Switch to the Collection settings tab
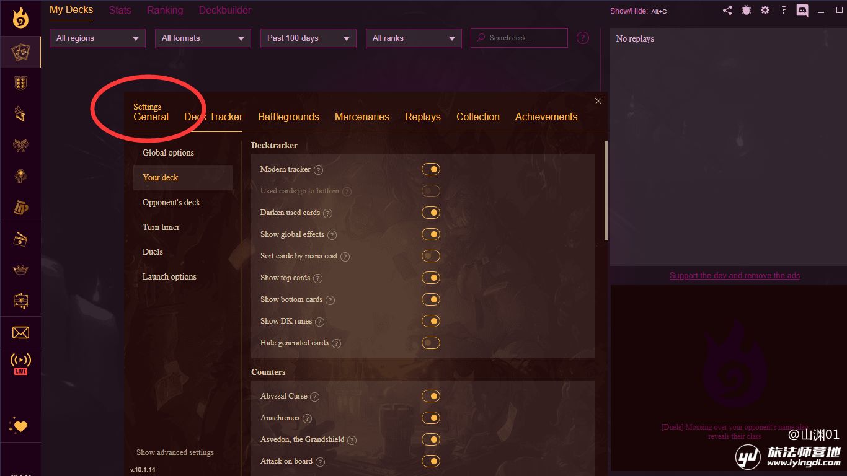 pyautogui.click(x=478, y=117)
